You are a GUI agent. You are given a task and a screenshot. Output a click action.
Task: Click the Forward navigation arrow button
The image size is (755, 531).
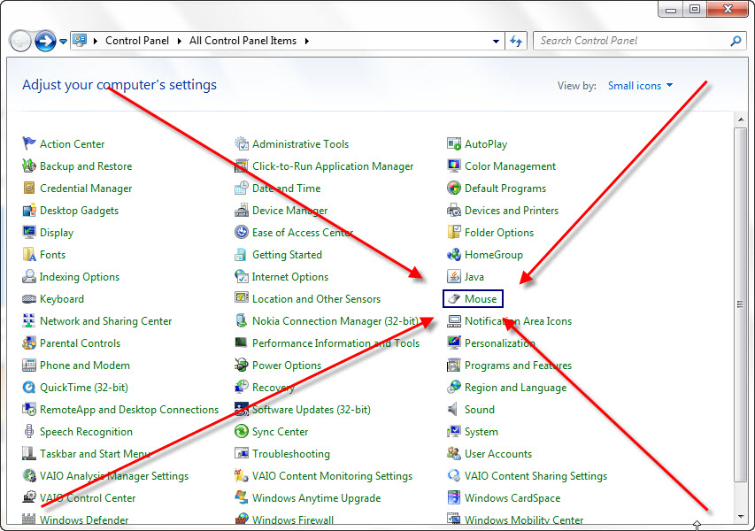point(45,41)
